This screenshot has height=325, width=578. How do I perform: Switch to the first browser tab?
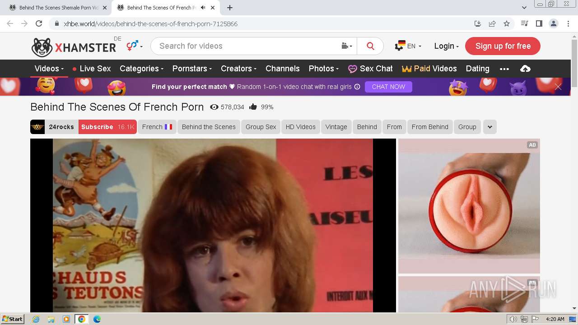click(59, 8)
